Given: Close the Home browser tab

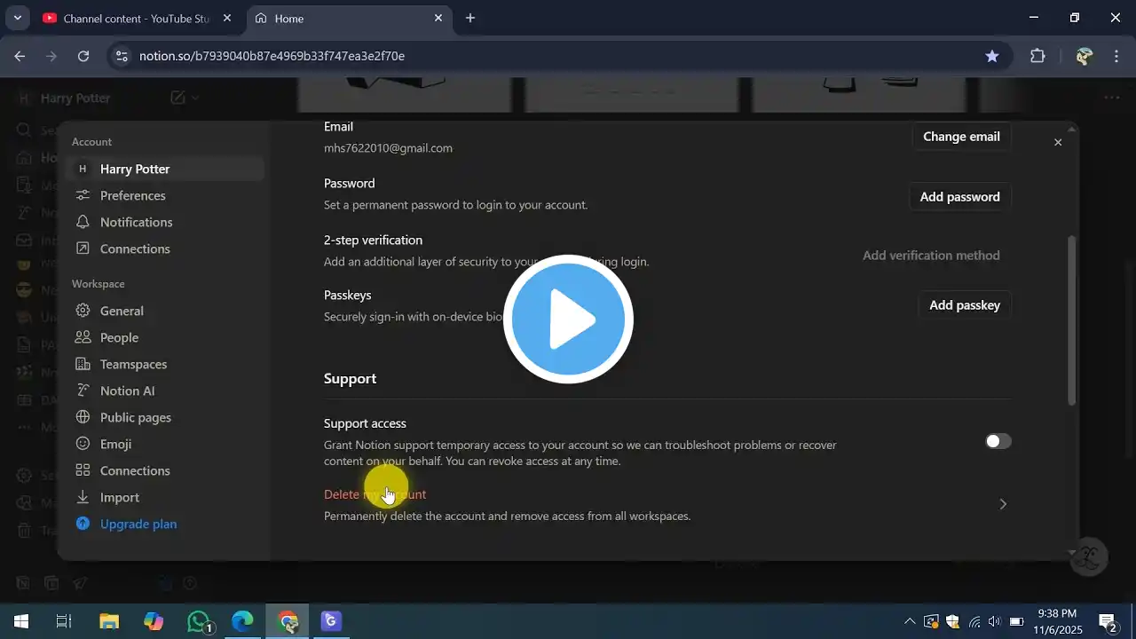Looking at the screenshot, I should 438,18.
